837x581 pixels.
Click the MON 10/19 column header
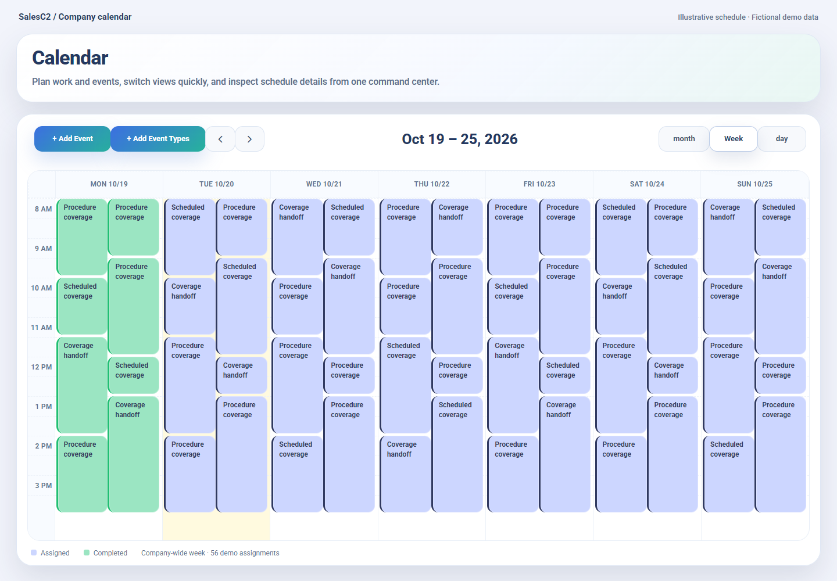click(x=109, y=184)
